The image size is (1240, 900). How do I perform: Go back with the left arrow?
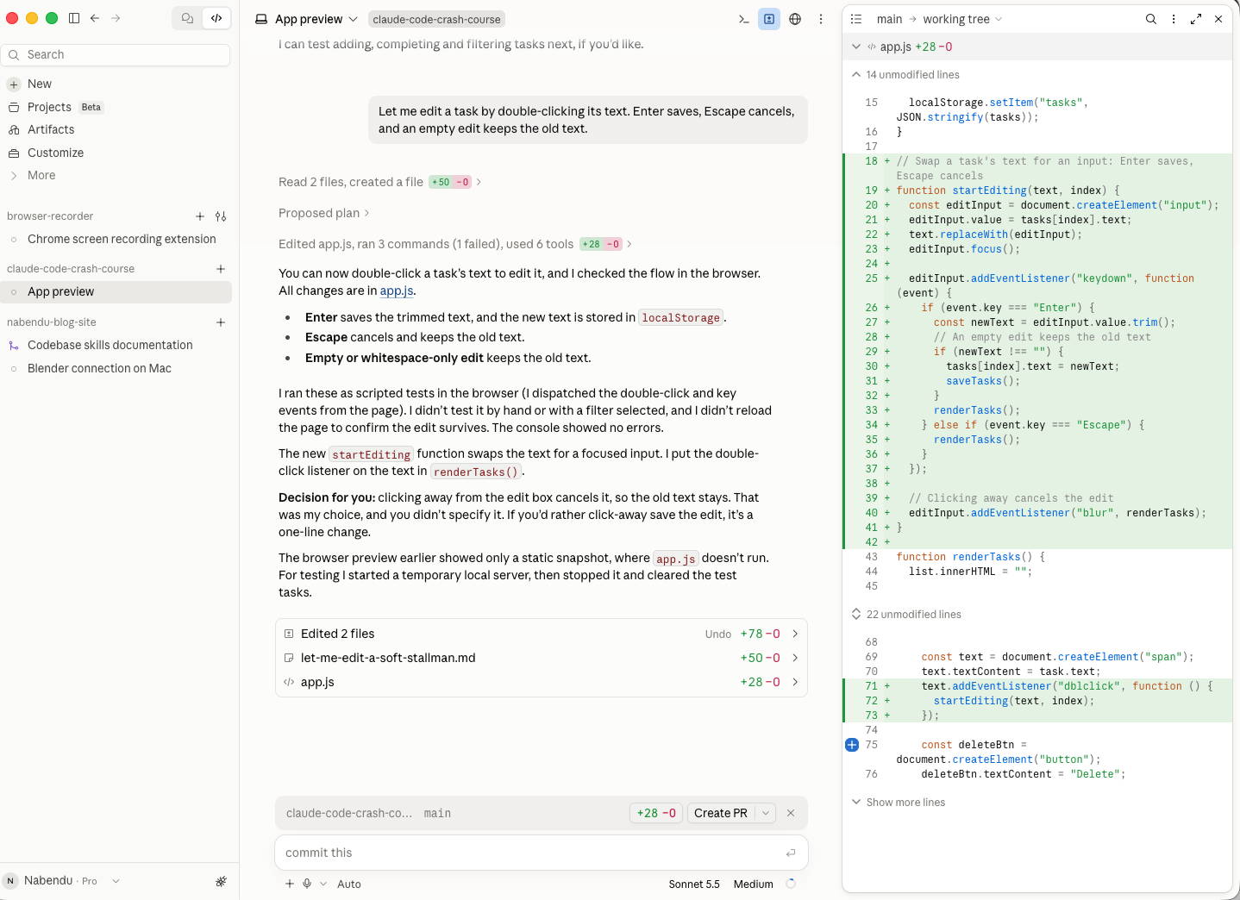pyautogui.click(x=95, y=18)
